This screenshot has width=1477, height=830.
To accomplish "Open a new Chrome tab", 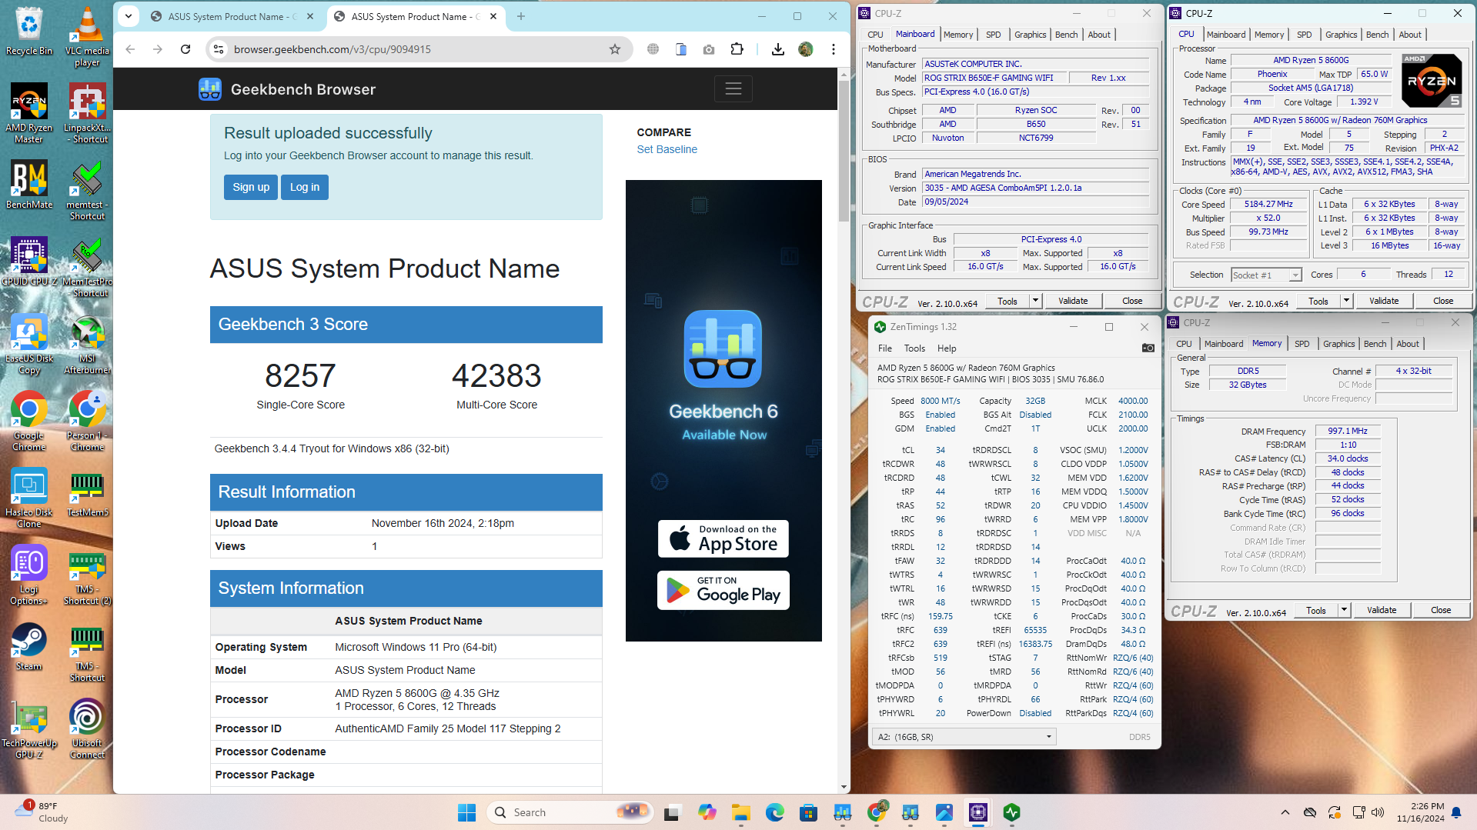I will click(521, 16).
